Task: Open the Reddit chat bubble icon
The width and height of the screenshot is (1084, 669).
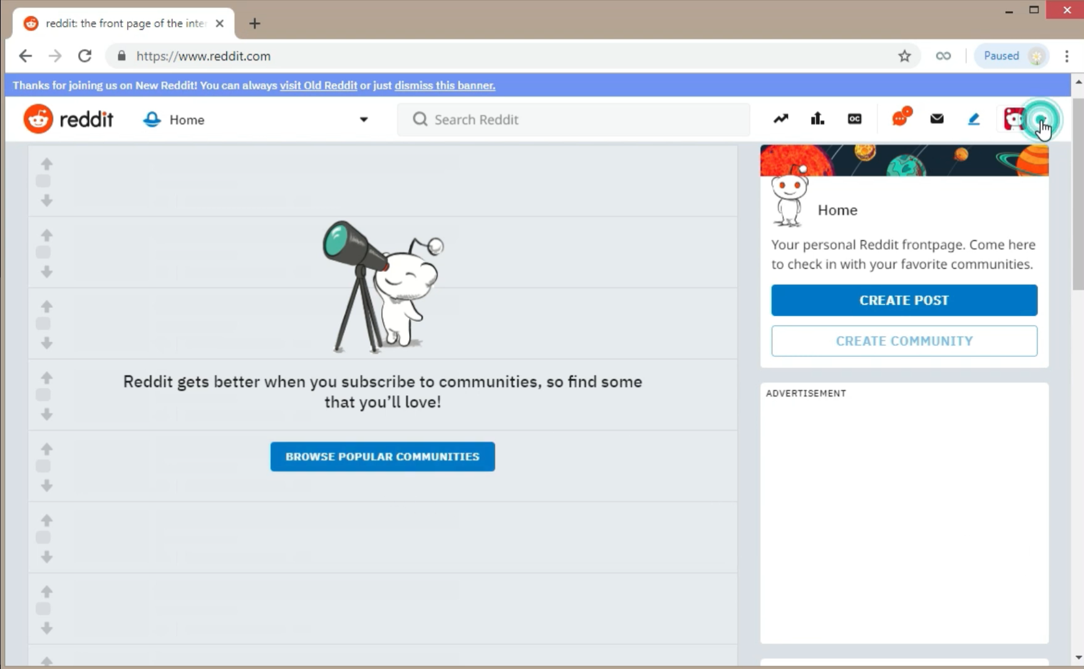Action: pyautogui.click(x=901, y=117)
